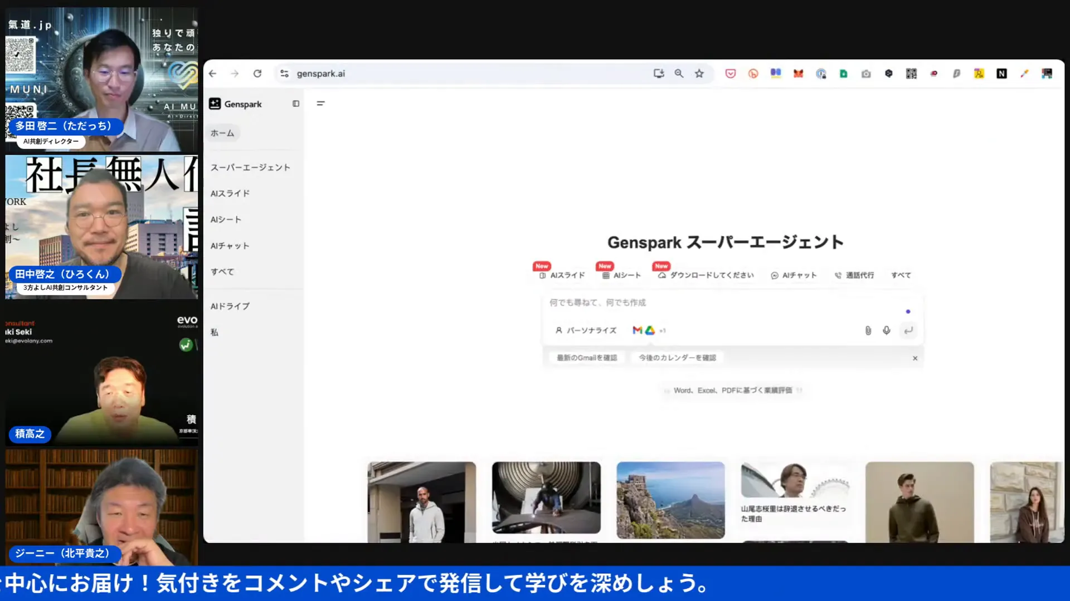Click the Gmail connector icon
This screenshot has height=601, width=1070.
coord(638,331)
